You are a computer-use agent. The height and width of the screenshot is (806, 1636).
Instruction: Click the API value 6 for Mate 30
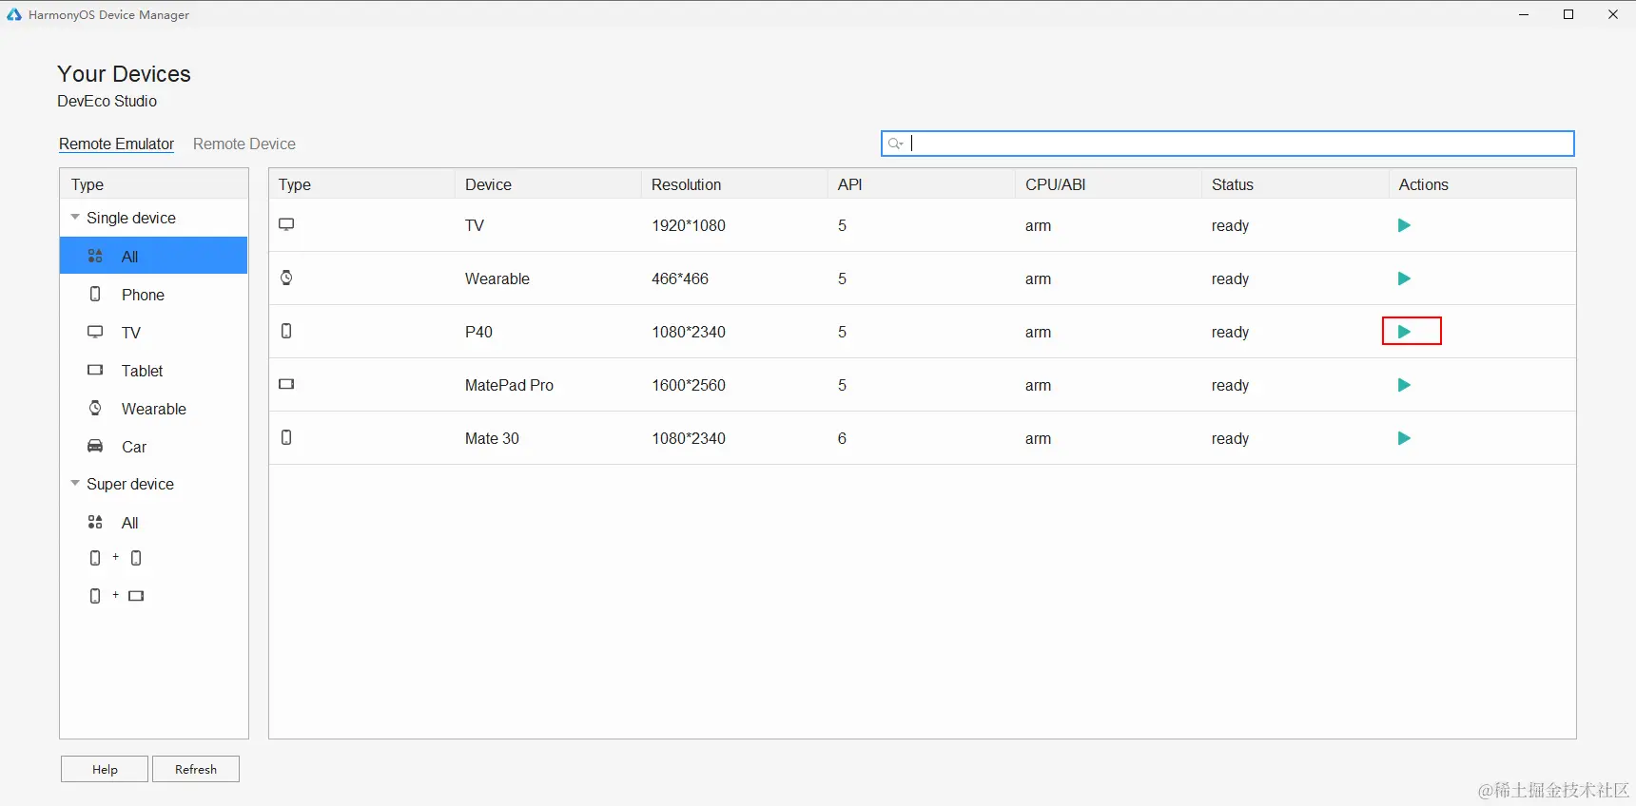(x=842, y=438)
